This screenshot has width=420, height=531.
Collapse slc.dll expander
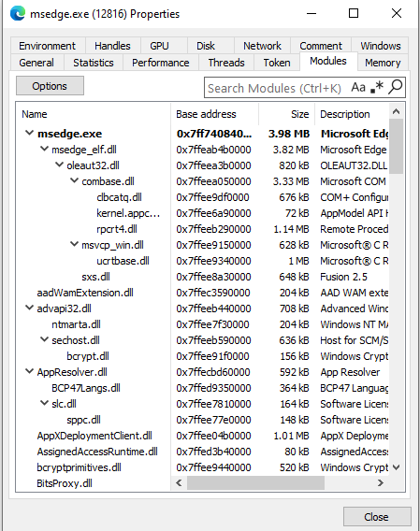click(44, 403)
